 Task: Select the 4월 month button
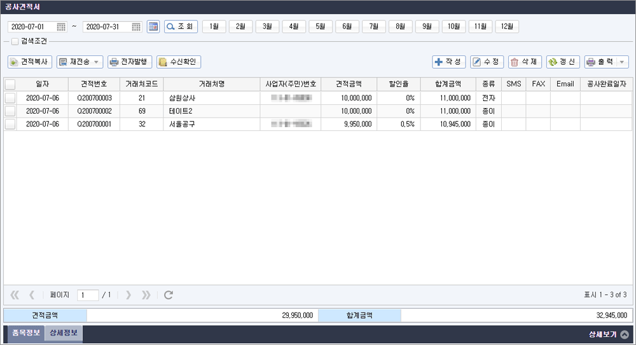(294, 27)
